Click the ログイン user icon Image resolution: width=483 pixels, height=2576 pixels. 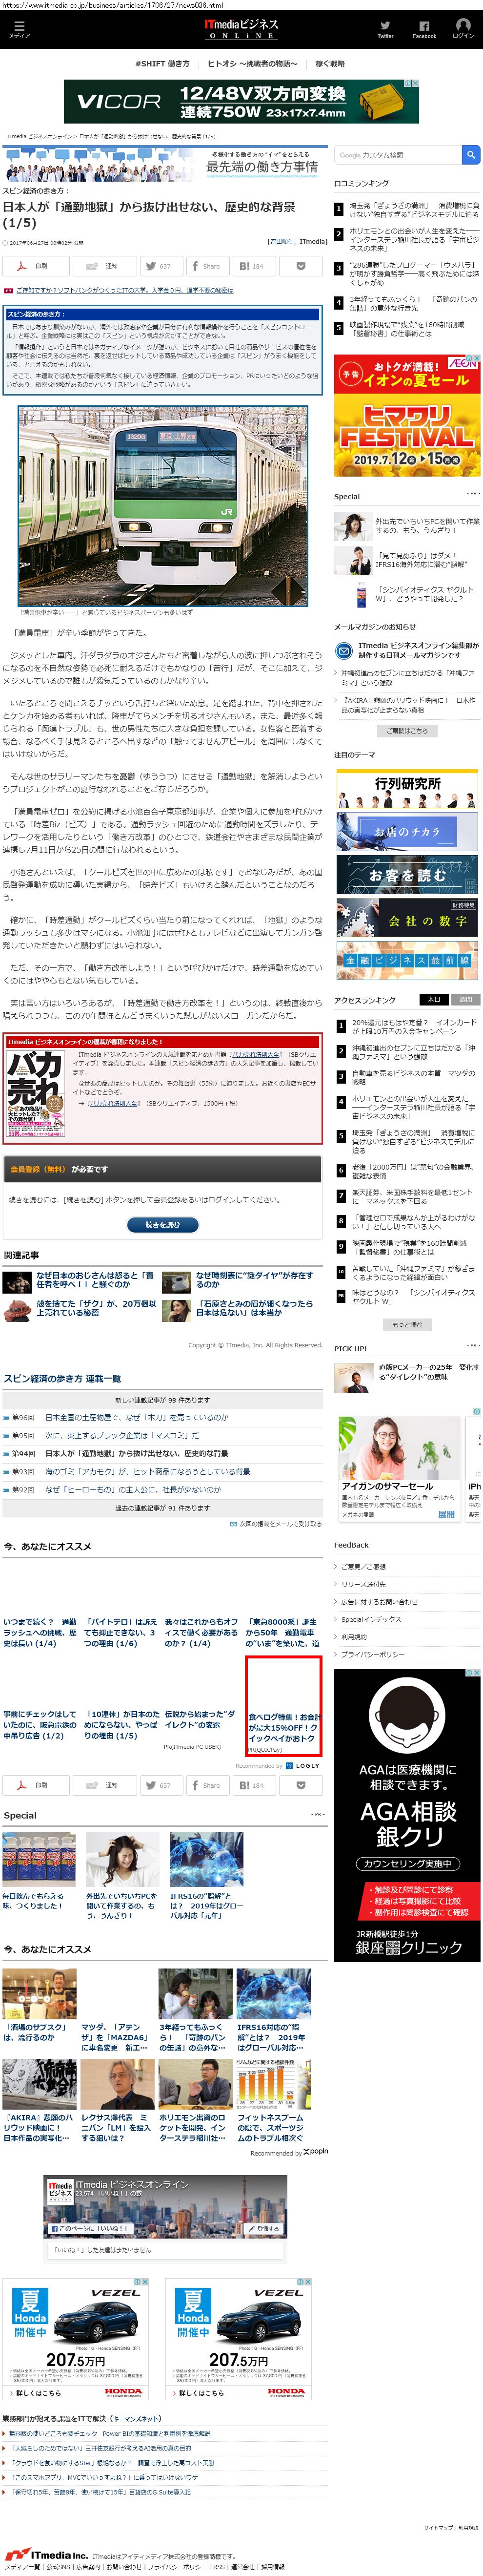tap(463, 29)
